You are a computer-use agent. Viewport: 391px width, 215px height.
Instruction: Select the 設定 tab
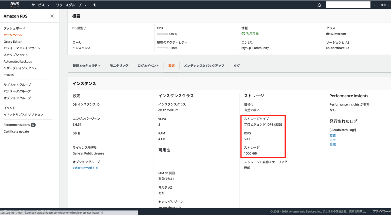coord(171,66)
